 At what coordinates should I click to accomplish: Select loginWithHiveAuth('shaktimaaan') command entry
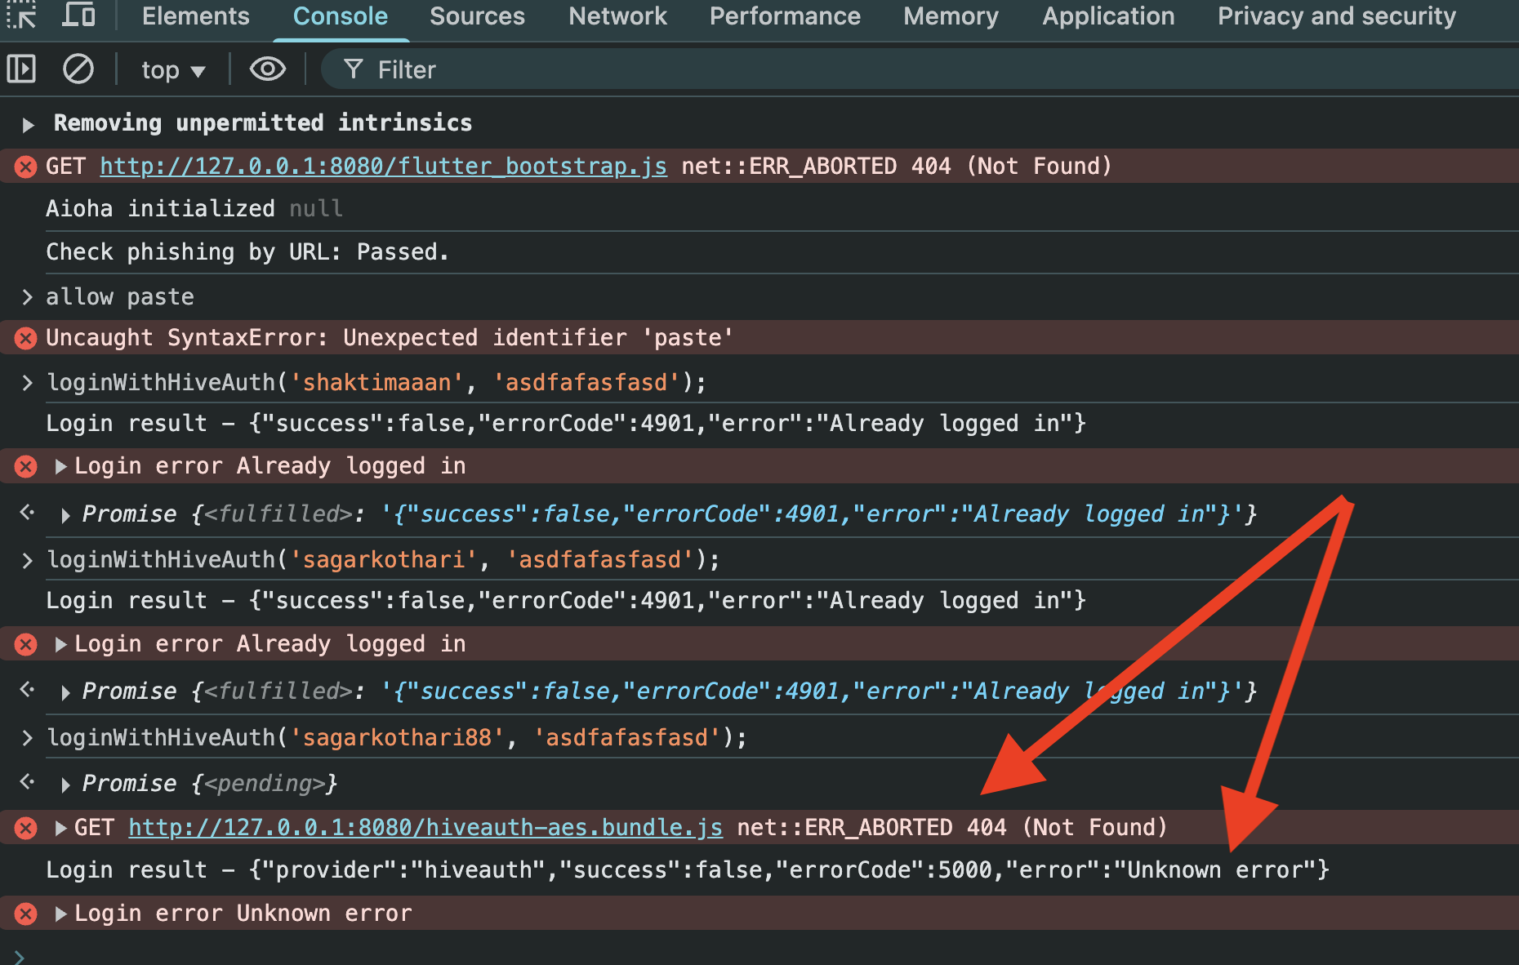click(376, 382)
